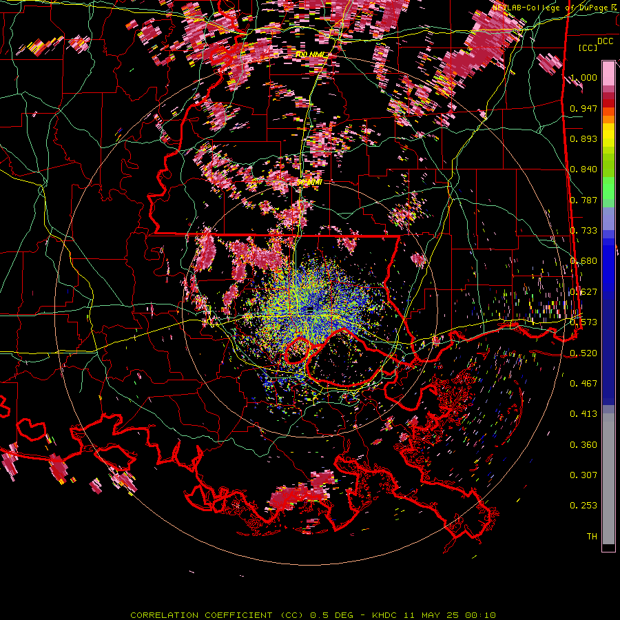
Task: Click the 100 NMI range ring label
Action: [x=311, y=54]
